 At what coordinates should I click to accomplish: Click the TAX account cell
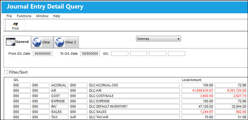point(60,117)
